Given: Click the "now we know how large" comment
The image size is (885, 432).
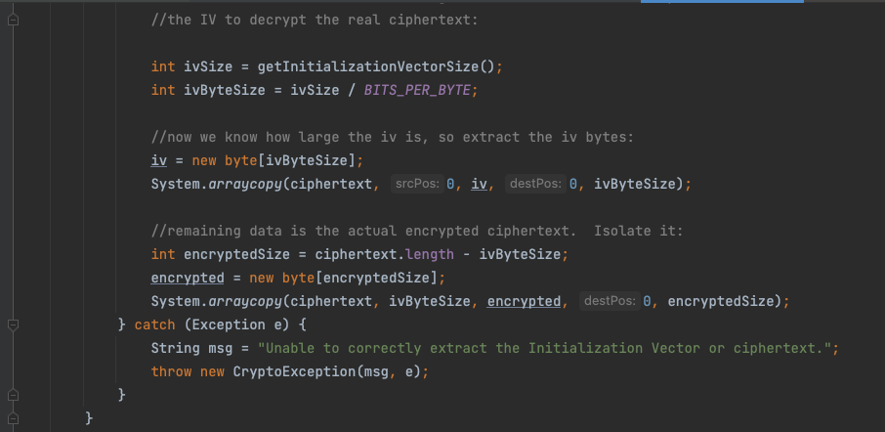Looking at the screenshot, I should coord(393,137).
